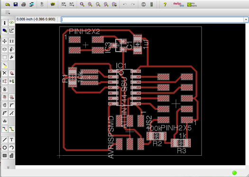Click the Zoom in magnifier
This screenshot has width=249, height=177.
click(x=90, y=4)
